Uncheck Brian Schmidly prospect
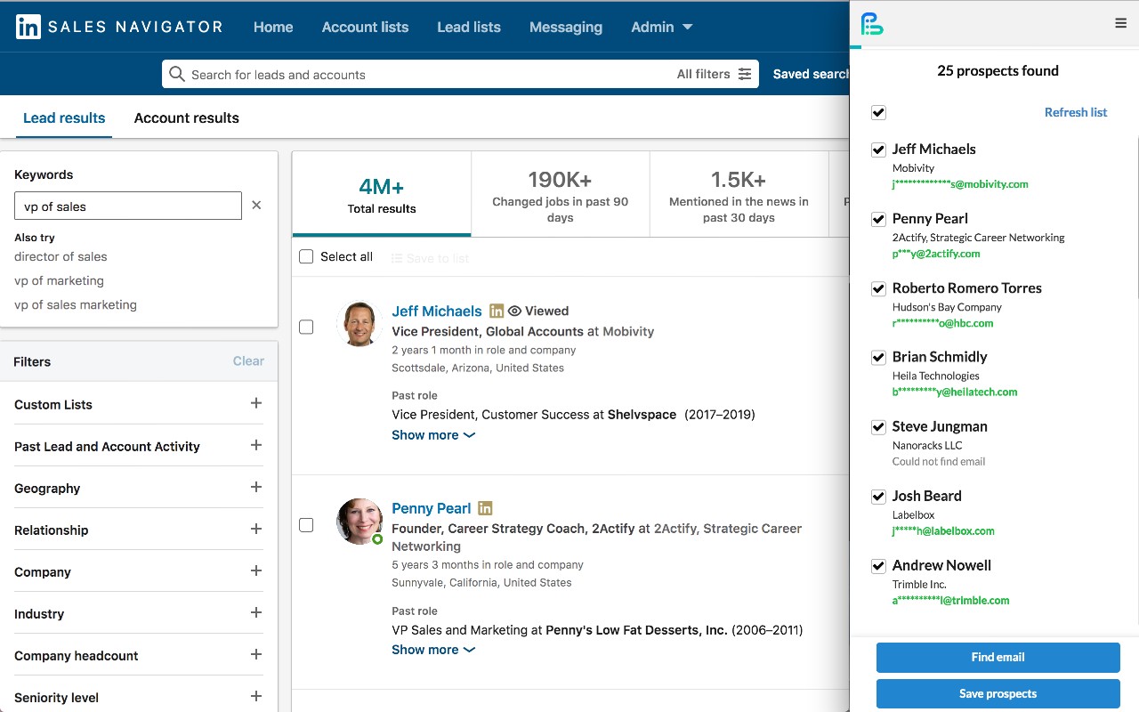This screenshot has height=712, width=1139. pyautogui.click(x=878, y=357)
